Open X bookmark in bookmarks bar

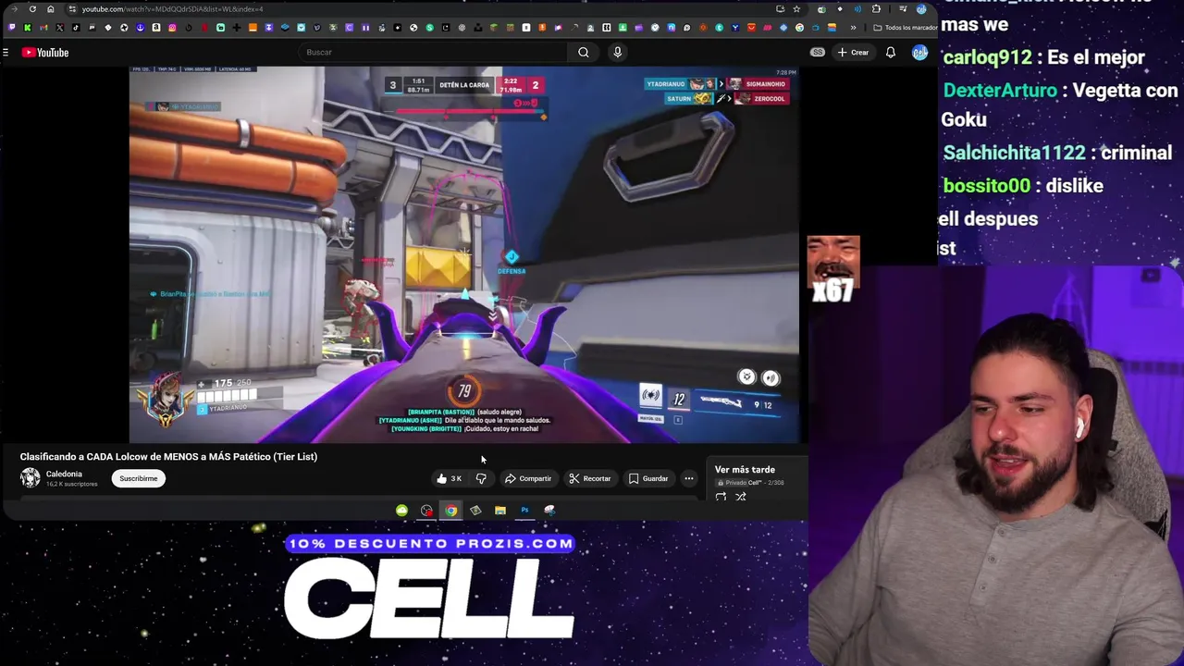pyautogui.click(x=59, y=28)
